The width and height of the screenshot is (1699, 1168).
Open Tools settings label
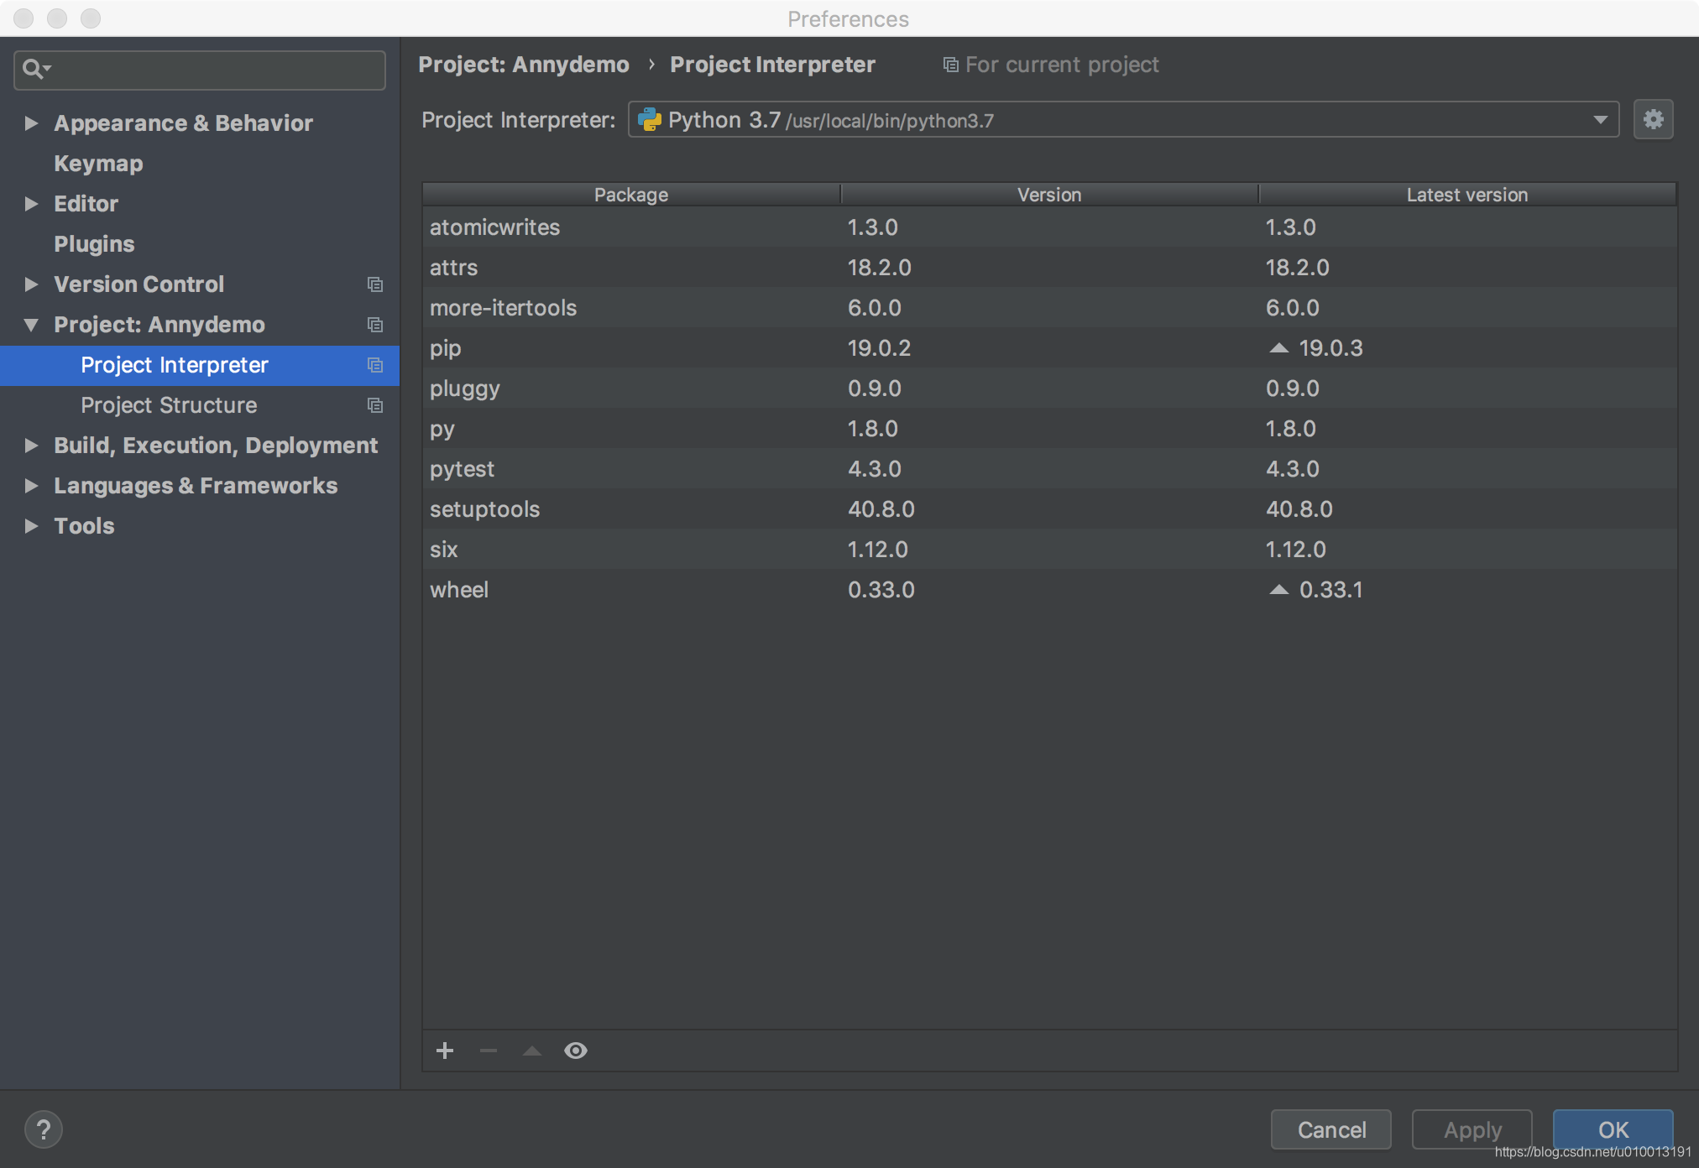(84, 526)
